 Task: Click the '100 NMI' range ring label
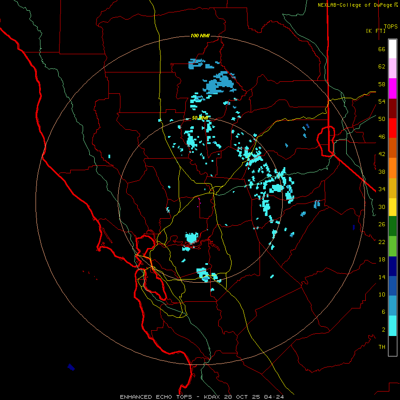click(200, 36)
